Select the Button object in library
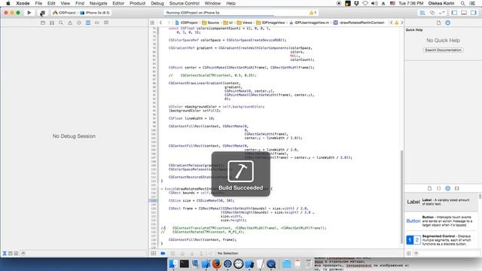The image size is (482, 271). click(x=441, y=221)
